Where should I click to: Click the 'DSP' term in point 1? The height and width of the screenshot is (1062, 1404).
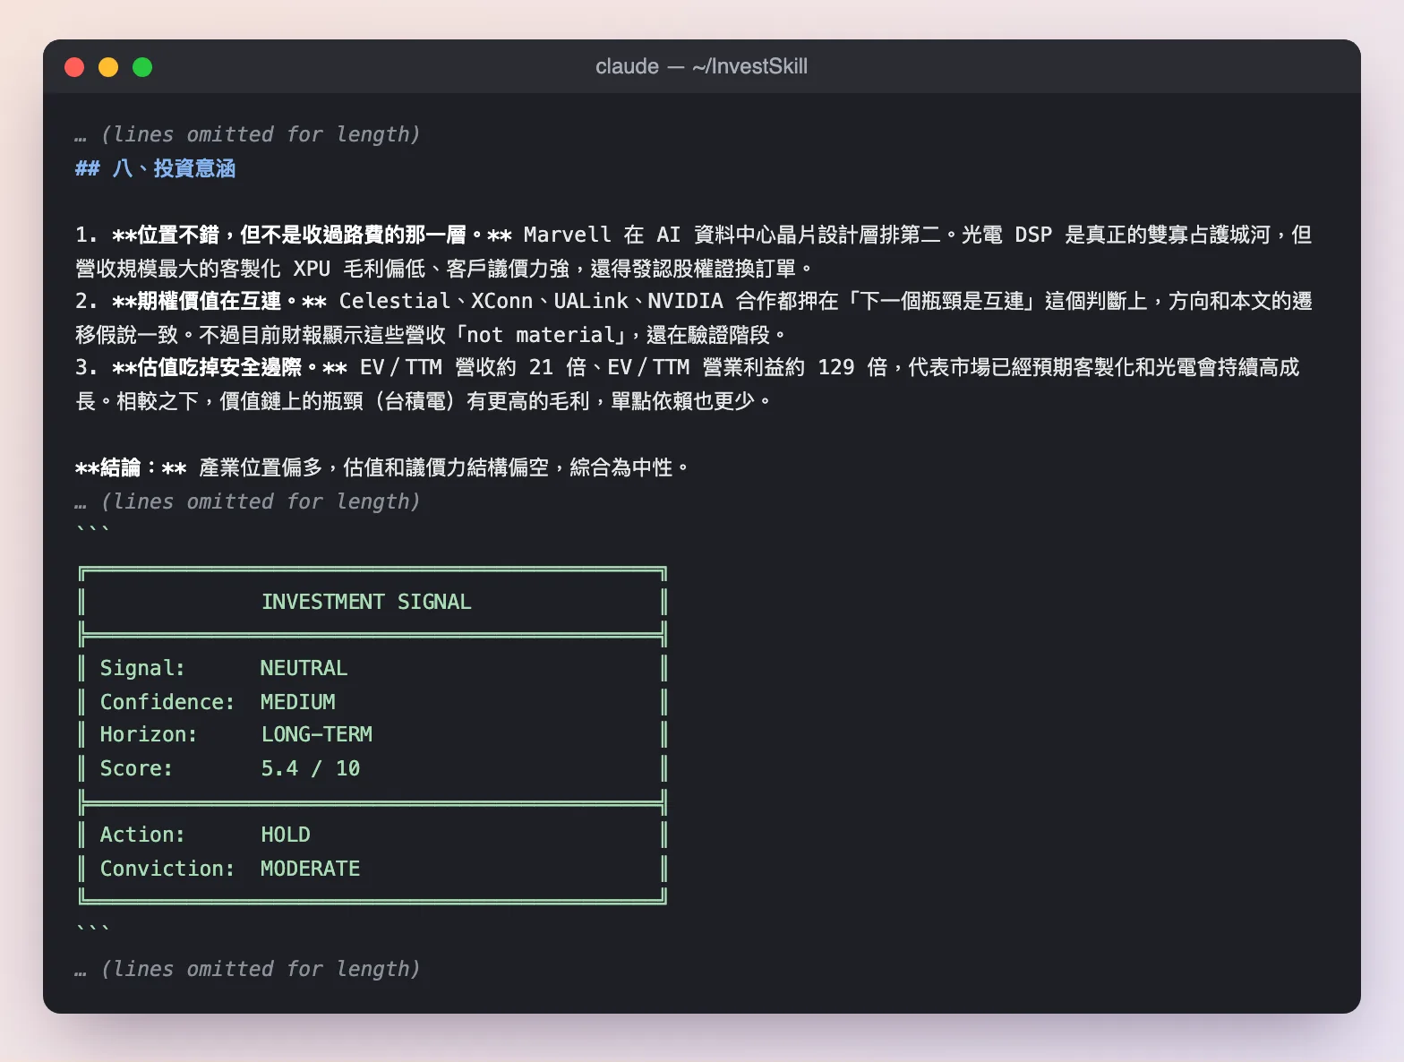[x=1033, y=235]
